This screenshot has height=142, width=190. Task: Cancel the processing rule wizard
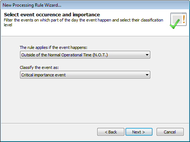(170, 132)
